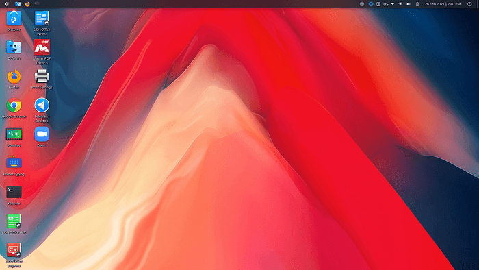The width and height of the screenshot is (479, 270).
Task: Click the Firefox launcher in top panel
Action: pos(27,4)
